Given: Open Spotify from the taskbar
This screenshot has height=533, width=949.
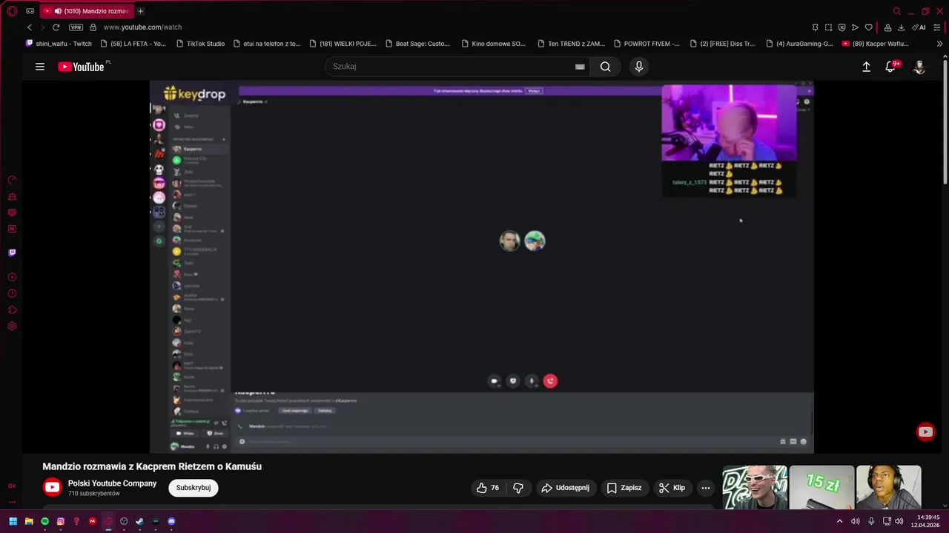Looking at the screenshot, I should click(x=45, y=521).
